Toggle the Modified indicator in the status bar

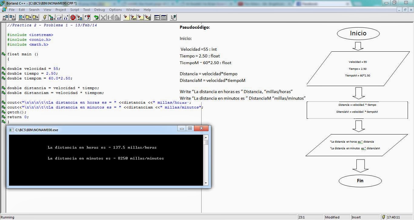click(x=333, y=217)
